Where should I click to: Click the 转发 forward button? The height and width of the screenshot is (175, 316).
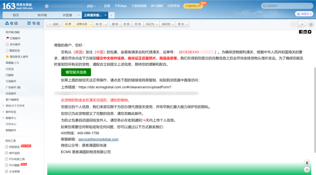click(98, 24)
